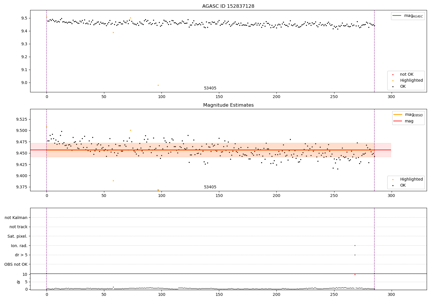Click 'Highlighted' legend entry in Magnitude Estimates plot
Screen dimensions: 431x301
click(411, 179)
